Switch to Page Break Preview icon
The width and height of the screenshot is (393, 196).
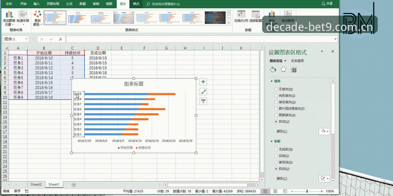tap(285, 191)
